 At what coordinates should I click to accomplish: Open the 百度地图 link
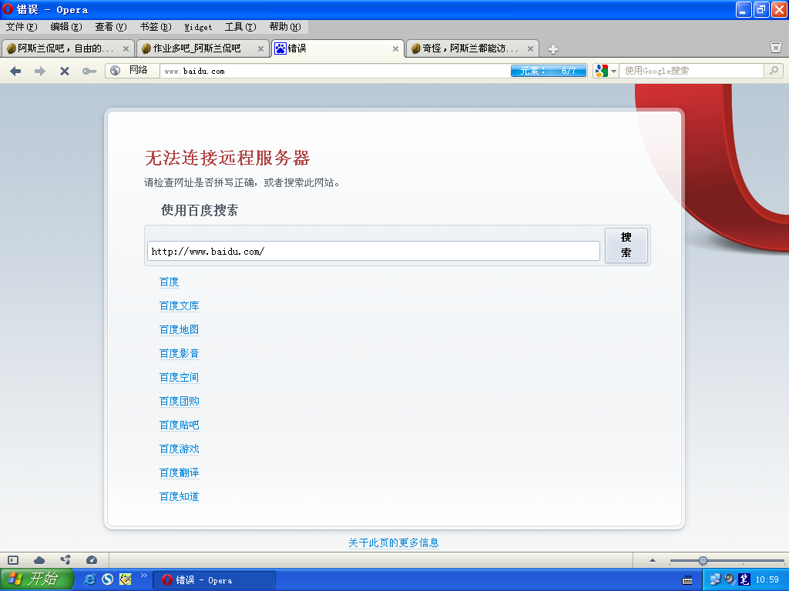179,329
